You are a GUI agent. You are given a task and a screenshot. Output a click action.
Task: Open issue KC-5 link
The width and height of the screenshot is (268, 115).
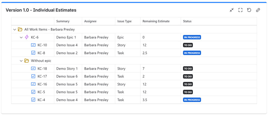point(41,92)
